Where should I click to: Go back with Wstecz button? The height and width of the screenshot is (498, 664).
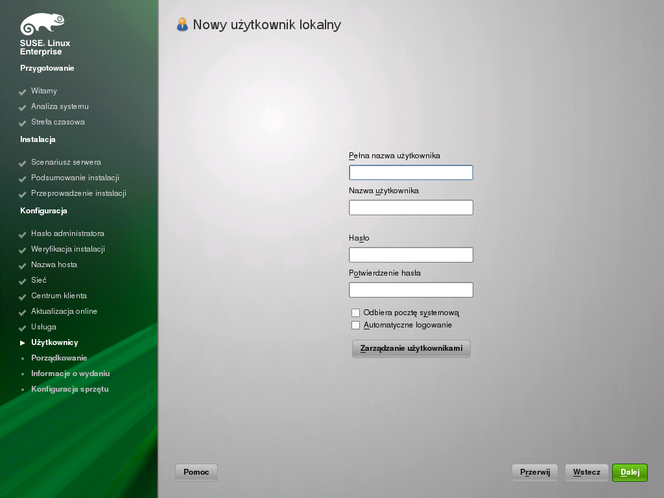(586, 472)
